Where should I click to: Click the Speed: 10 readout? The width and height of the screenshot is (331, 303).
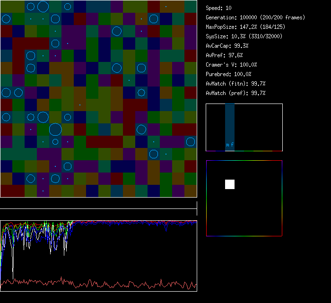click(219, 8)
